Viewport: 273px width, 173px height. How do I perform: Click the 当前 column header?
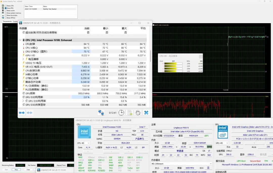[x=87, y=28]
